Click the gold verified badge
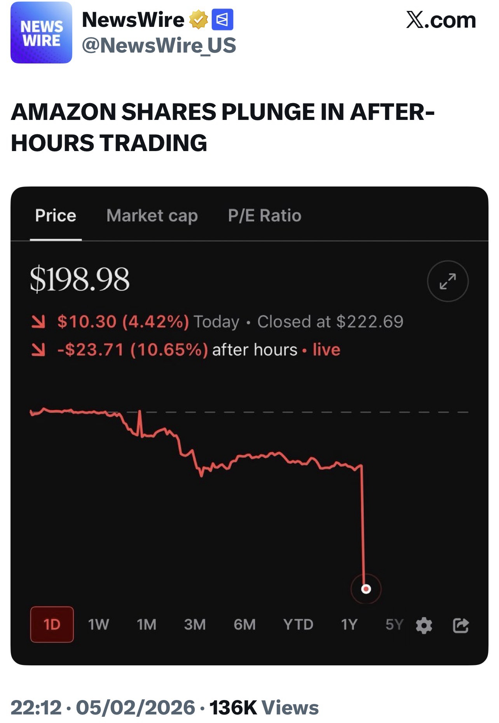This screenshot has height=723, width=499. pos(198,20)
